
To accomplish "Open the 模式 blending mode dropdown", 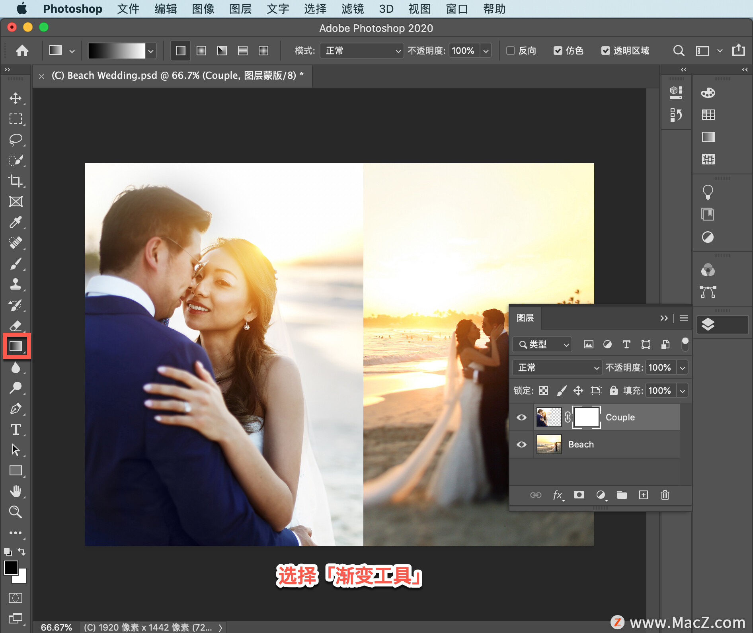I will 361,51.
